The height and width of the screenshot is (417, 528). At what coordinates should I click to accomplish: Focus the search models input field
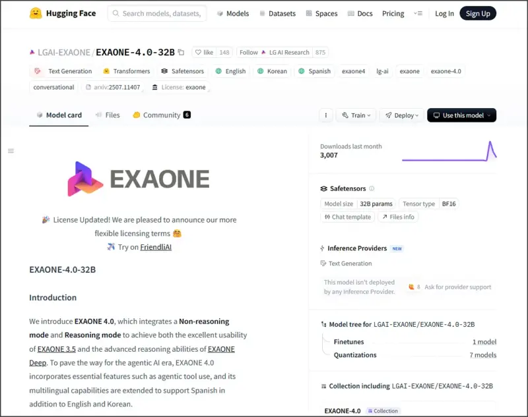pyautogui.click(x=157, y=13)
